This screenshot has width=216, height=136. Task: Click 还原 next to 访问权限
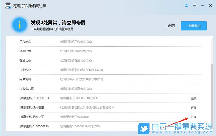(x=193, y=108)
